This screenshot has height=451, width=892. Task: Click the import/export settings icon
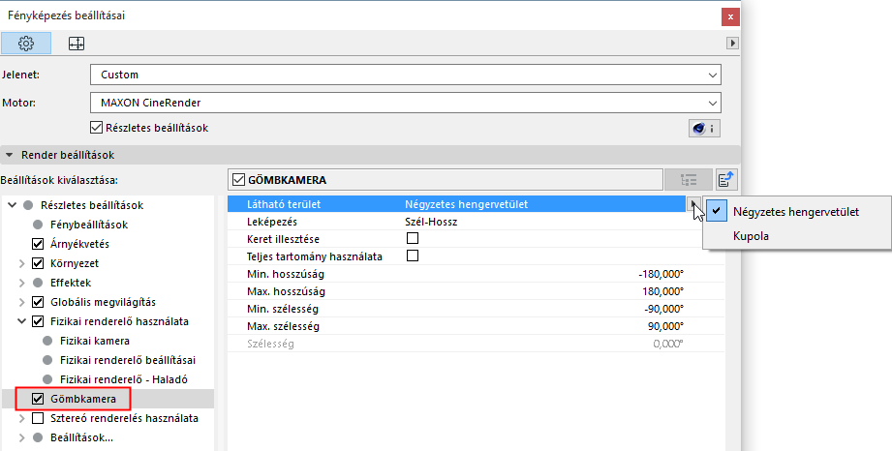click(x=725, y=180)
